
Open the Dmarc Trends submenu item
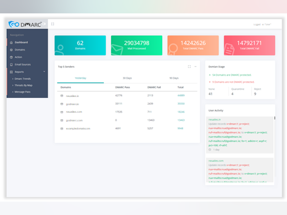point(23,78)
